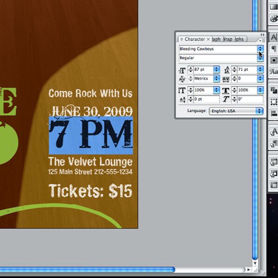
Task: Switch to the Text Wrap tab
Action: point(229,39)
